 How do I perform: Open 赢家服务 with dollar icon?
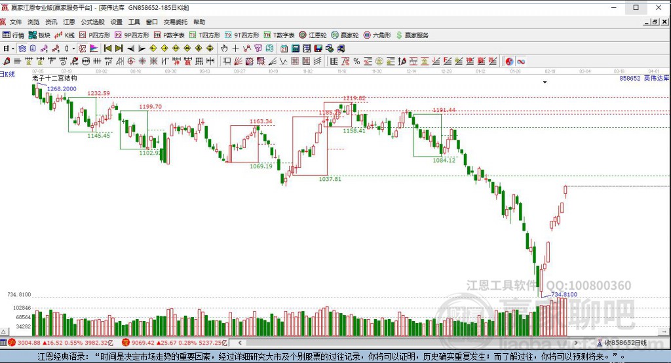pyautogui.click(x=412, y=35)
